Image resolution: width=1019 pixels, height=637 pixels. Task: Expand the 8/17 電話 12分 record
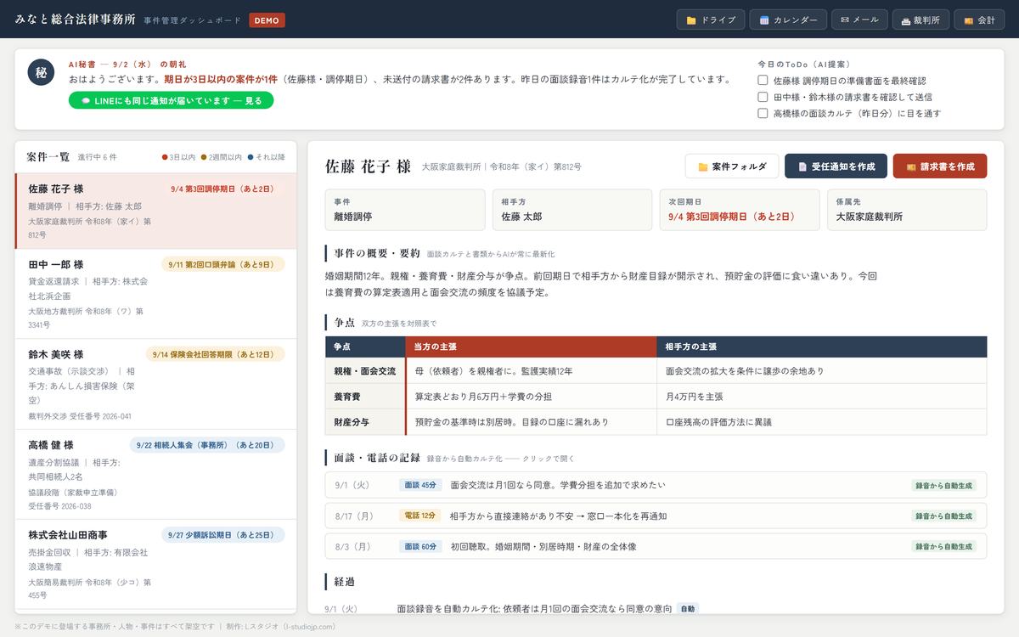tap(656, 516)
